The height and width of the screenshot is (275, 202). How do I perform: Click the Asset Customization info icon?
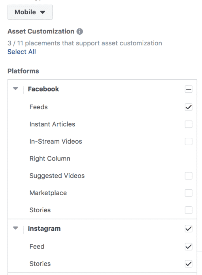click(x=79, y=32)
